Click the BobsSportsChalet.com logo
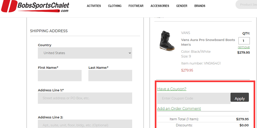The image size is (257, 128). click(35, 6)
